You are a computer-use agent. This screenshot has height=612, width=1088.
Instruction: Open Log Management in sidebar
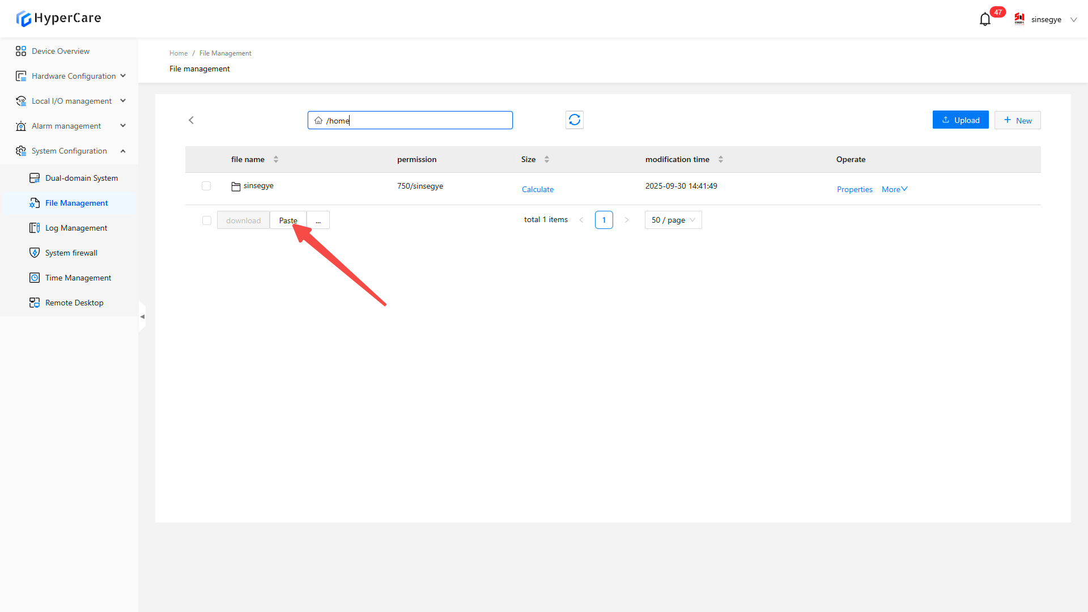pyautogui.click(x=76, y=228)
